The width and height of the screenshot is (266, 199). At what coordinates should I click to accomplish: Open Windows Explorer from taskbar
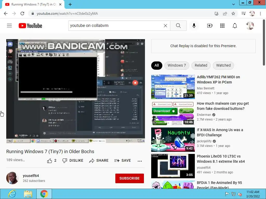click(x=28, y=194)
